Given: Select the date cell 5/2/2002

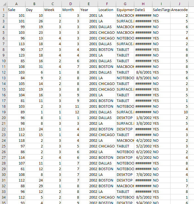Looking at the screenshot, I should [x=143, y=146].
